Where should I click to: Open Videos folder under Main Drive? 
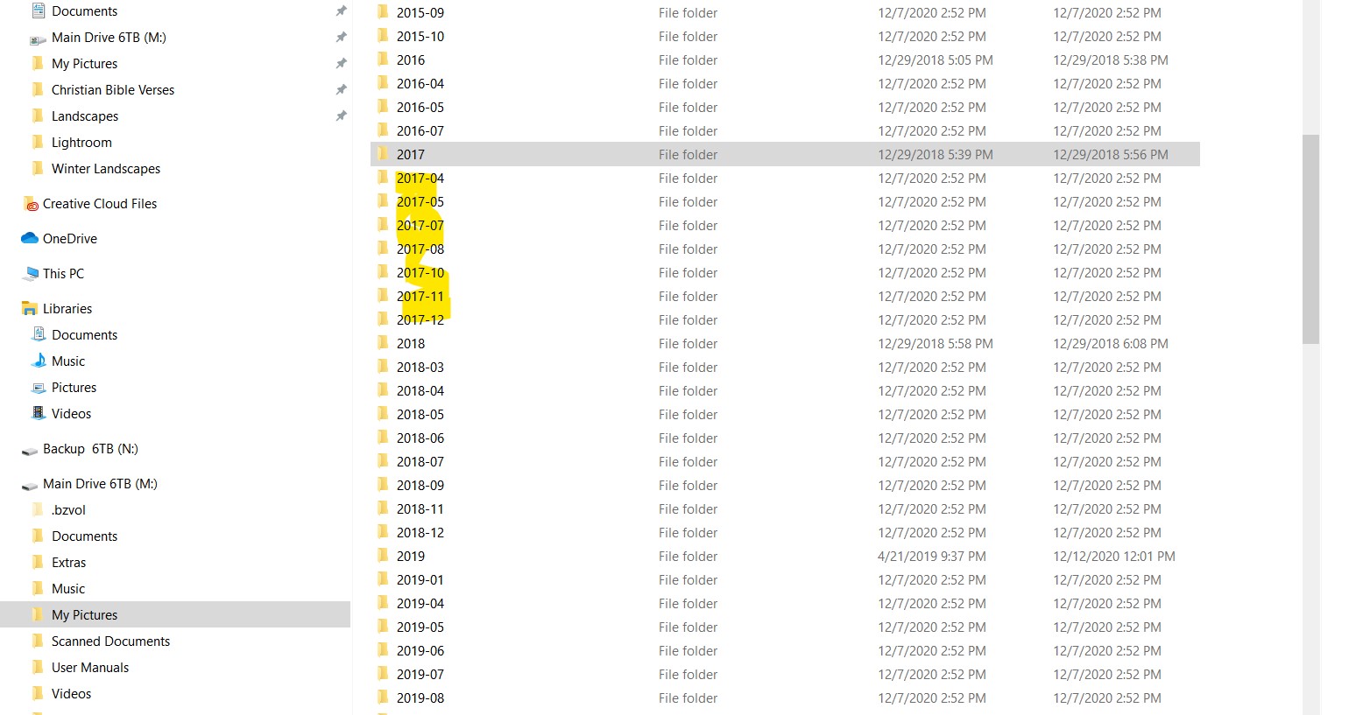(x=71, y=693)
